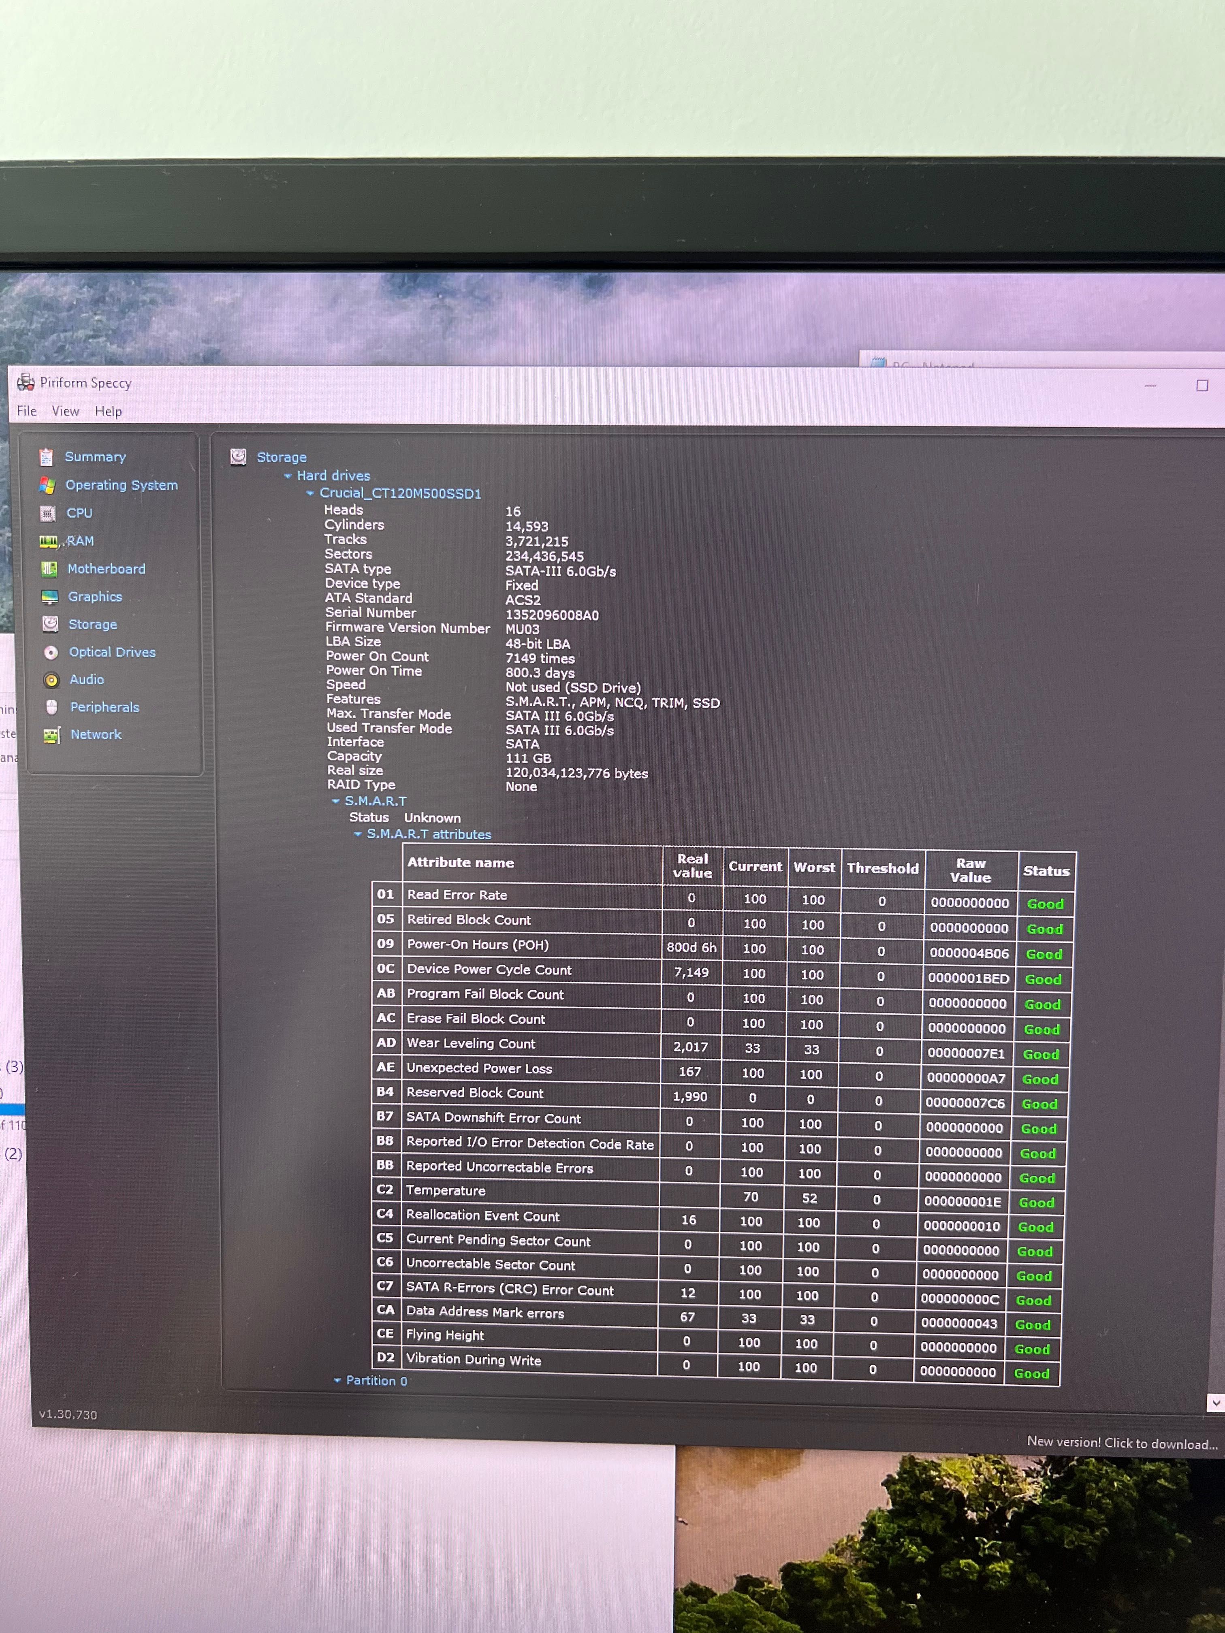Viewport: 1225px width, 1633px height.
Task: Click the Raw Value column header
Action: [x=970, y=871]
